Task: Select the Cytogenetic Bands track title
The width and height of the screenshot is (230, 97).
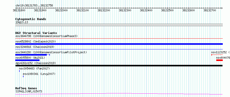Action: (x=31, y=19)
